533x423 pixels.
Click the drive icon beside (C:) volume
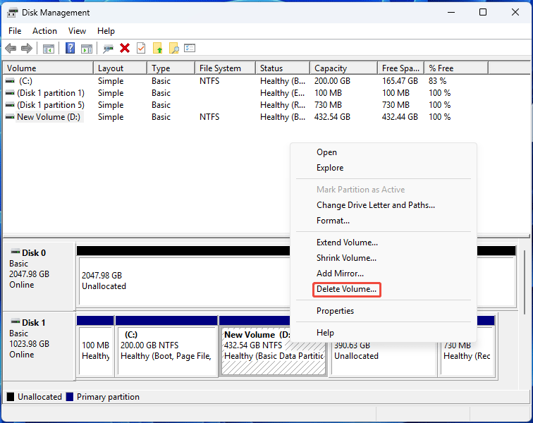pos(10,81)
